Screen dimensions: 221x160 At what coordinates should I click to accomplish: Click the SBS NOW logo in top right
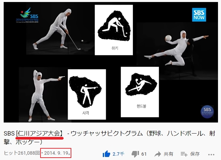pyautogui.click(x=199, y=15)
